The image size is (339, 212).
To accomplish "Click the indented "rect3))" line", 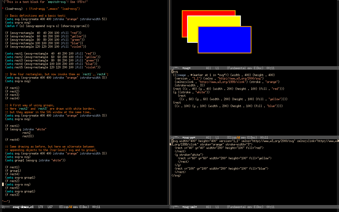I will (x=28, y=136).
